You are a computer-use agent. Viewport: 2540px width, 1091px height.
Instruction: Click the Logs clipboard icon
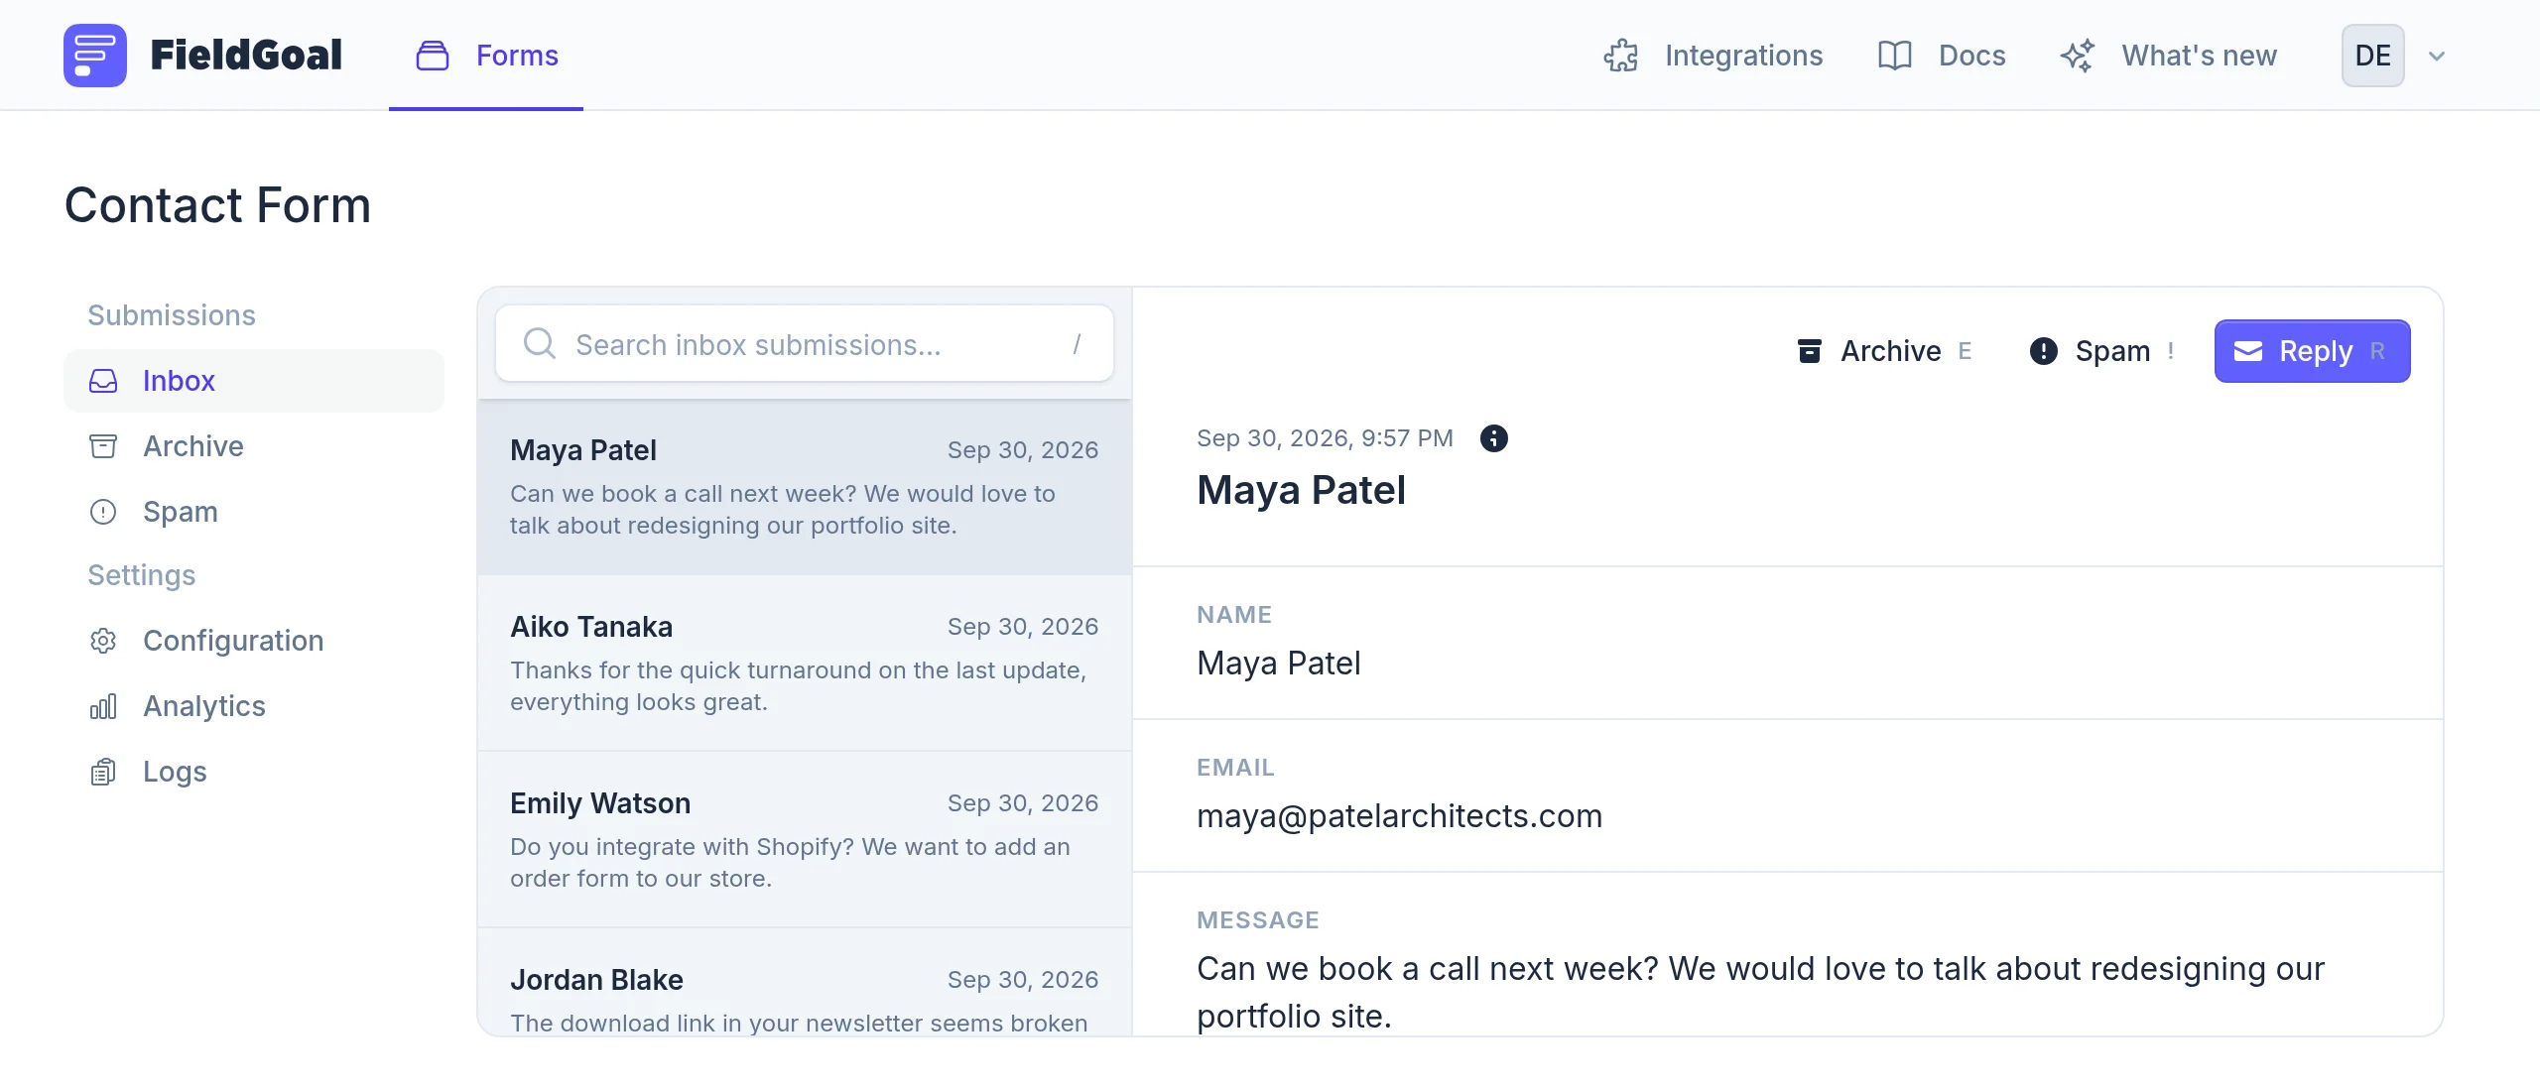pyautogui.click(x=103, y=772)
